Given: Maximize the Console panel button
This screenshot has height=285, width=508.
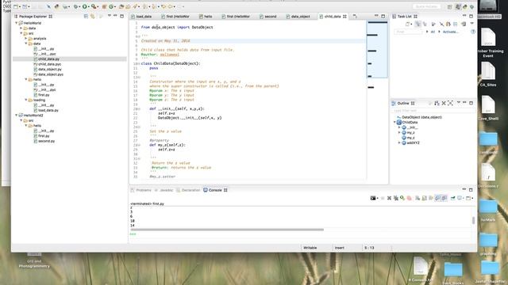Looking at the screenshot, I should tap(471, 190).
